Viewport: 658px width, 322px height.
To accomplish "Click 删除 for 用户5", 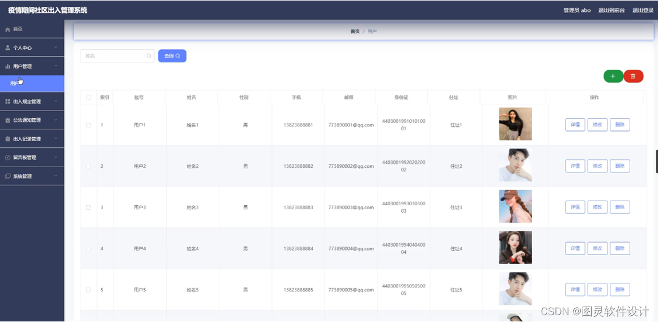I will point(620,289).
